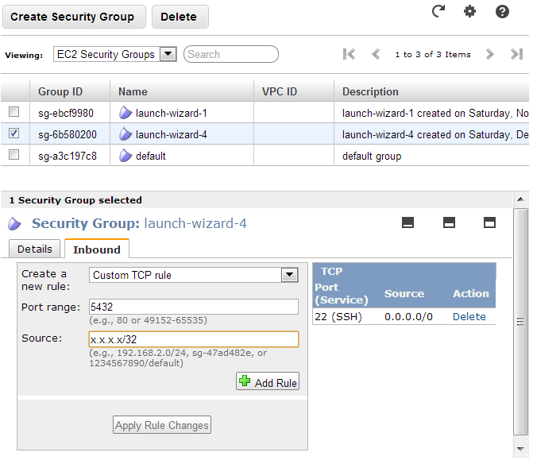Click the Port range field
Image resolution: width=533 pixels, height=464 pixels.
click(194, 307)
